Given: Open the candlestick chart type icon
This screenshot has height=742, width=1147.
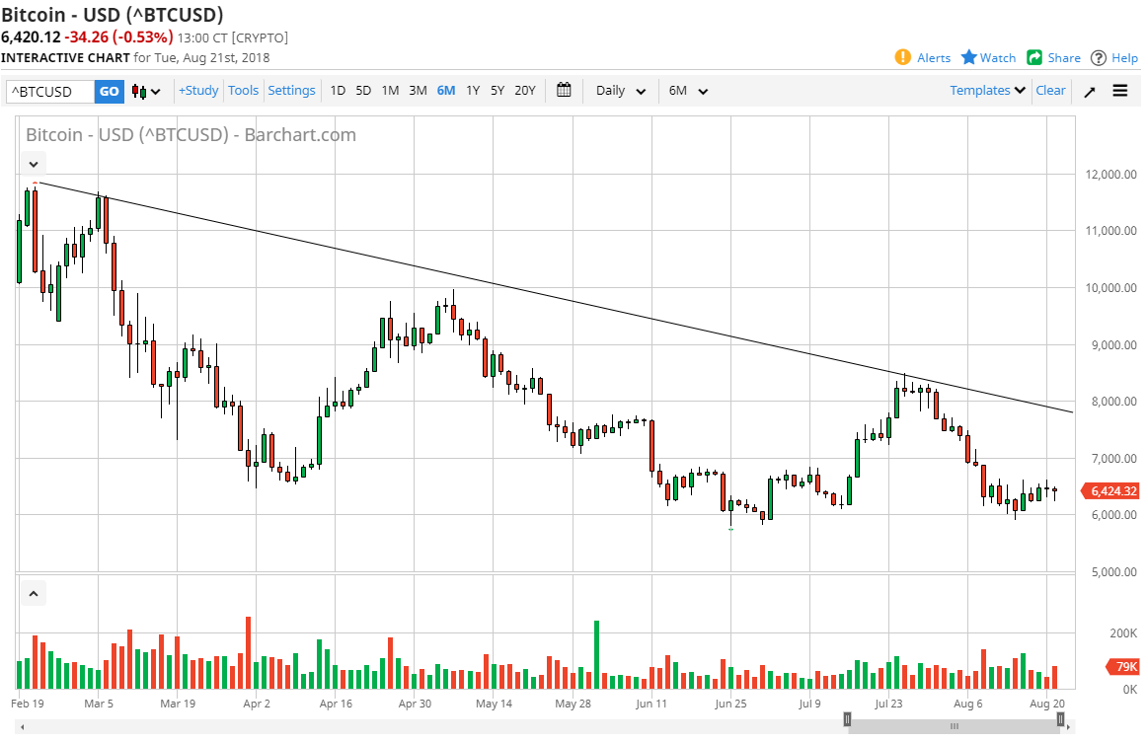Looking at the screenshot, I should click(x=139, y=91).
